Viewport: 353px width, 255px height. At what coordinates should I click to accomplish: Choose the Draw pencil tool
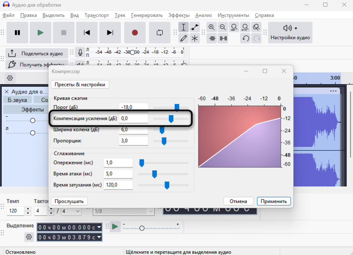[x=183, y=38]
